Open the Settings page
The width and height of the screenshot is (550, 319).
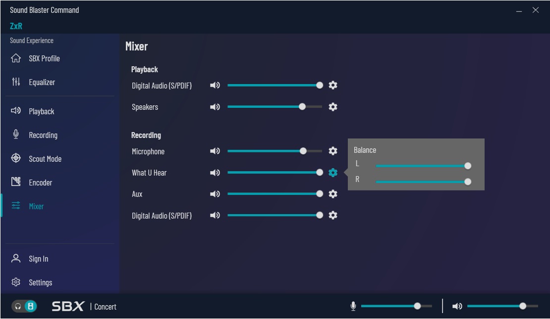coord(40,282)
